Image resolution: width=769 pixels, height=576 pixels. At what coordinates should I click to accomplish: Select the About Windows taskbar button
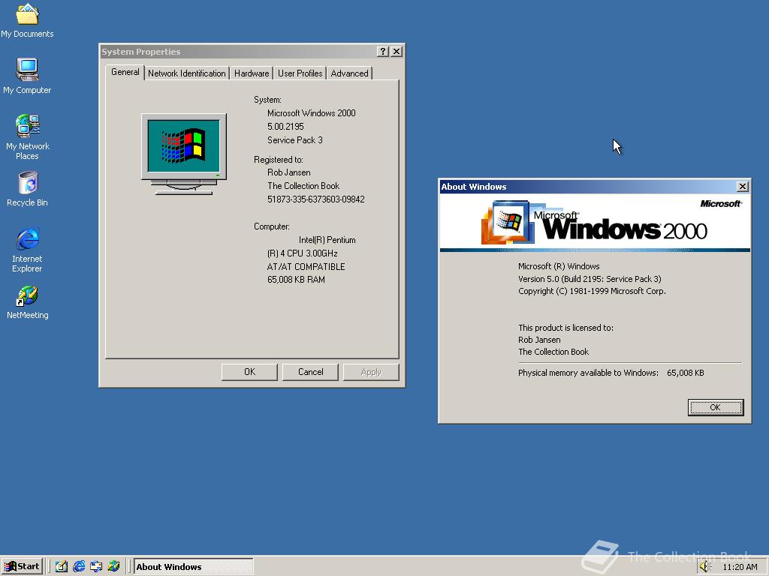pos(193,566)
